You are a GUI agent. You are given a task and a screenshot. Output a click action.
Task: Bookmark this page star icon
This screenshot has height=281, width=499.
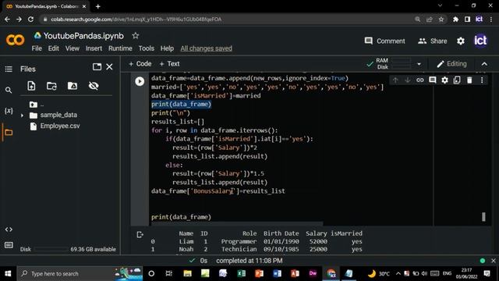(x=441, y=19)
